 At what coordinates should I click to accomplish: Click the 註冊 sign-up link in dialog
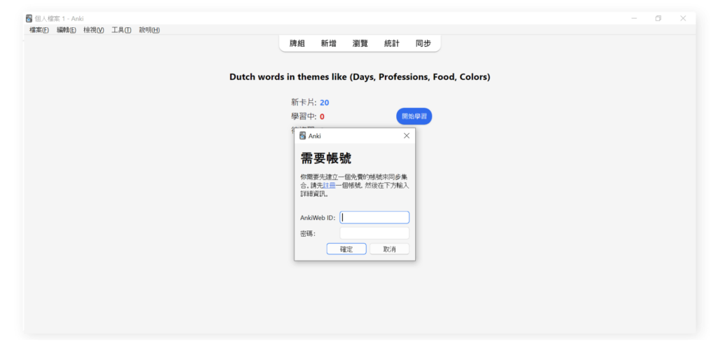pyautogui.click(x=329, y=186)
